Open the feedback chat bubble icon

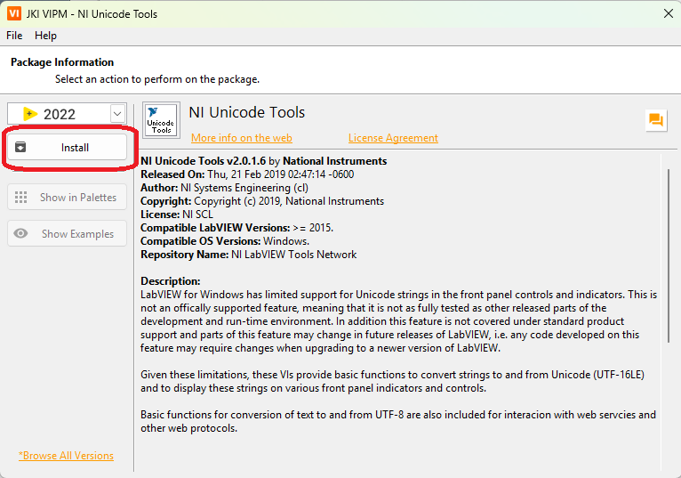[656, 119]
